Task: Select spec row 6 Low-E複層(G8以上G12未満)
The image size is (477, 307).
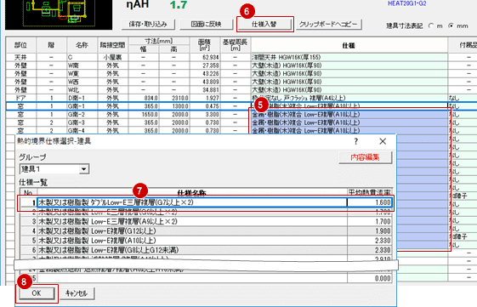Action: [x=191, y=250]
